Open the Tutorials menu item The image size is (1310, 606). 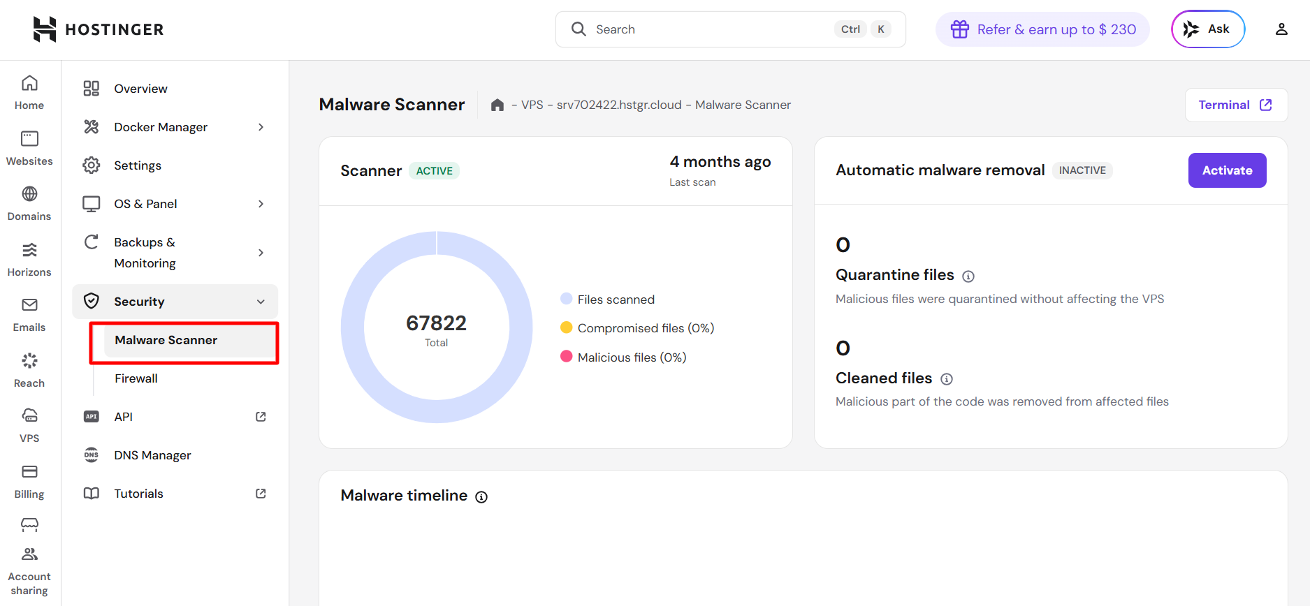175,494
